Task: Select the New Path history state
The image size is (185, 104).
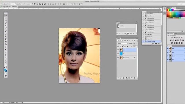Action: [151, 34]
